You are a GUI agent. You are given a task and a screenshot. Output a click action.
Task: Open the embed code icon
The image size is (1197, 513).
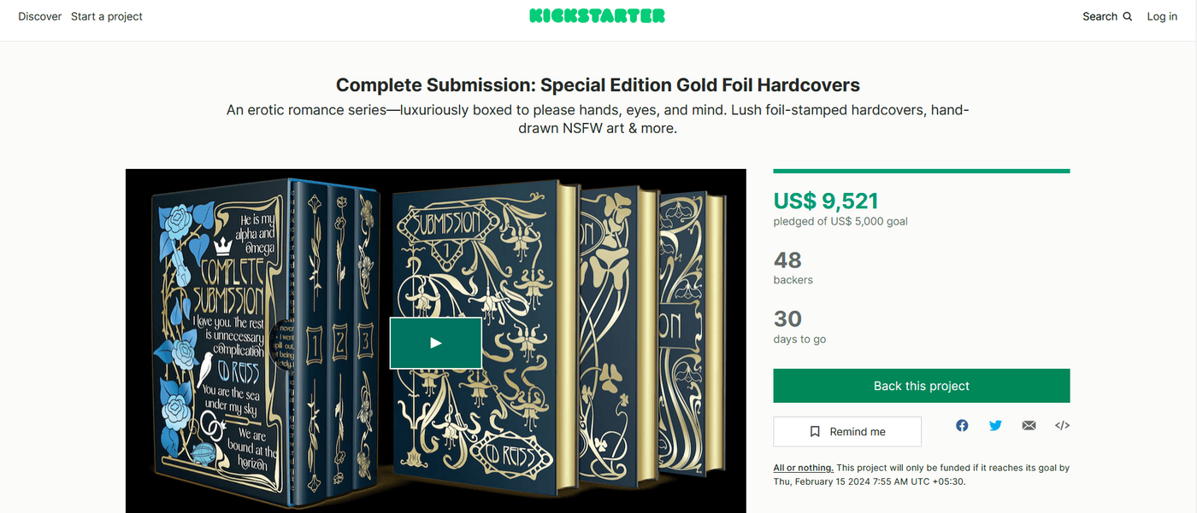(1062, 425)
